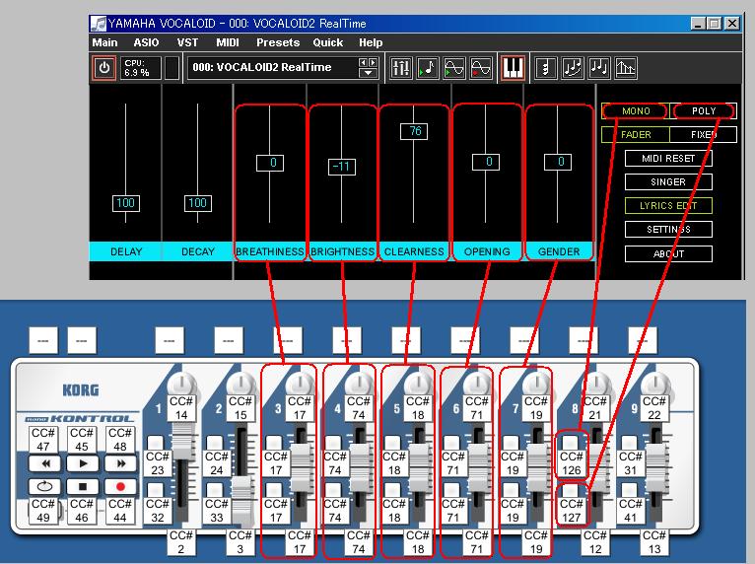755x564 pixels.
Task: Switch to FADER mode
Action: pyautogui.click(x=636, y=135)
